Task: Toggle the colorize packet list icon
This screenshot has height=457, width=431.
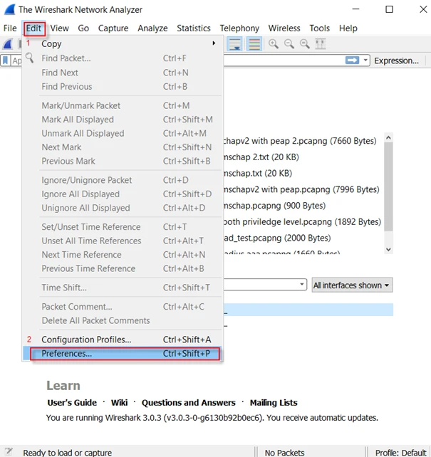Action: (254, 44)
